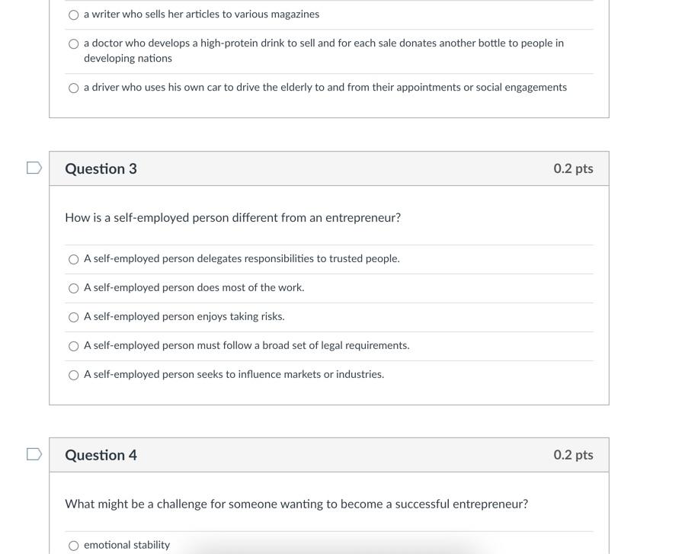Click the Question 4 challenge question text

(x=296, y=503)
